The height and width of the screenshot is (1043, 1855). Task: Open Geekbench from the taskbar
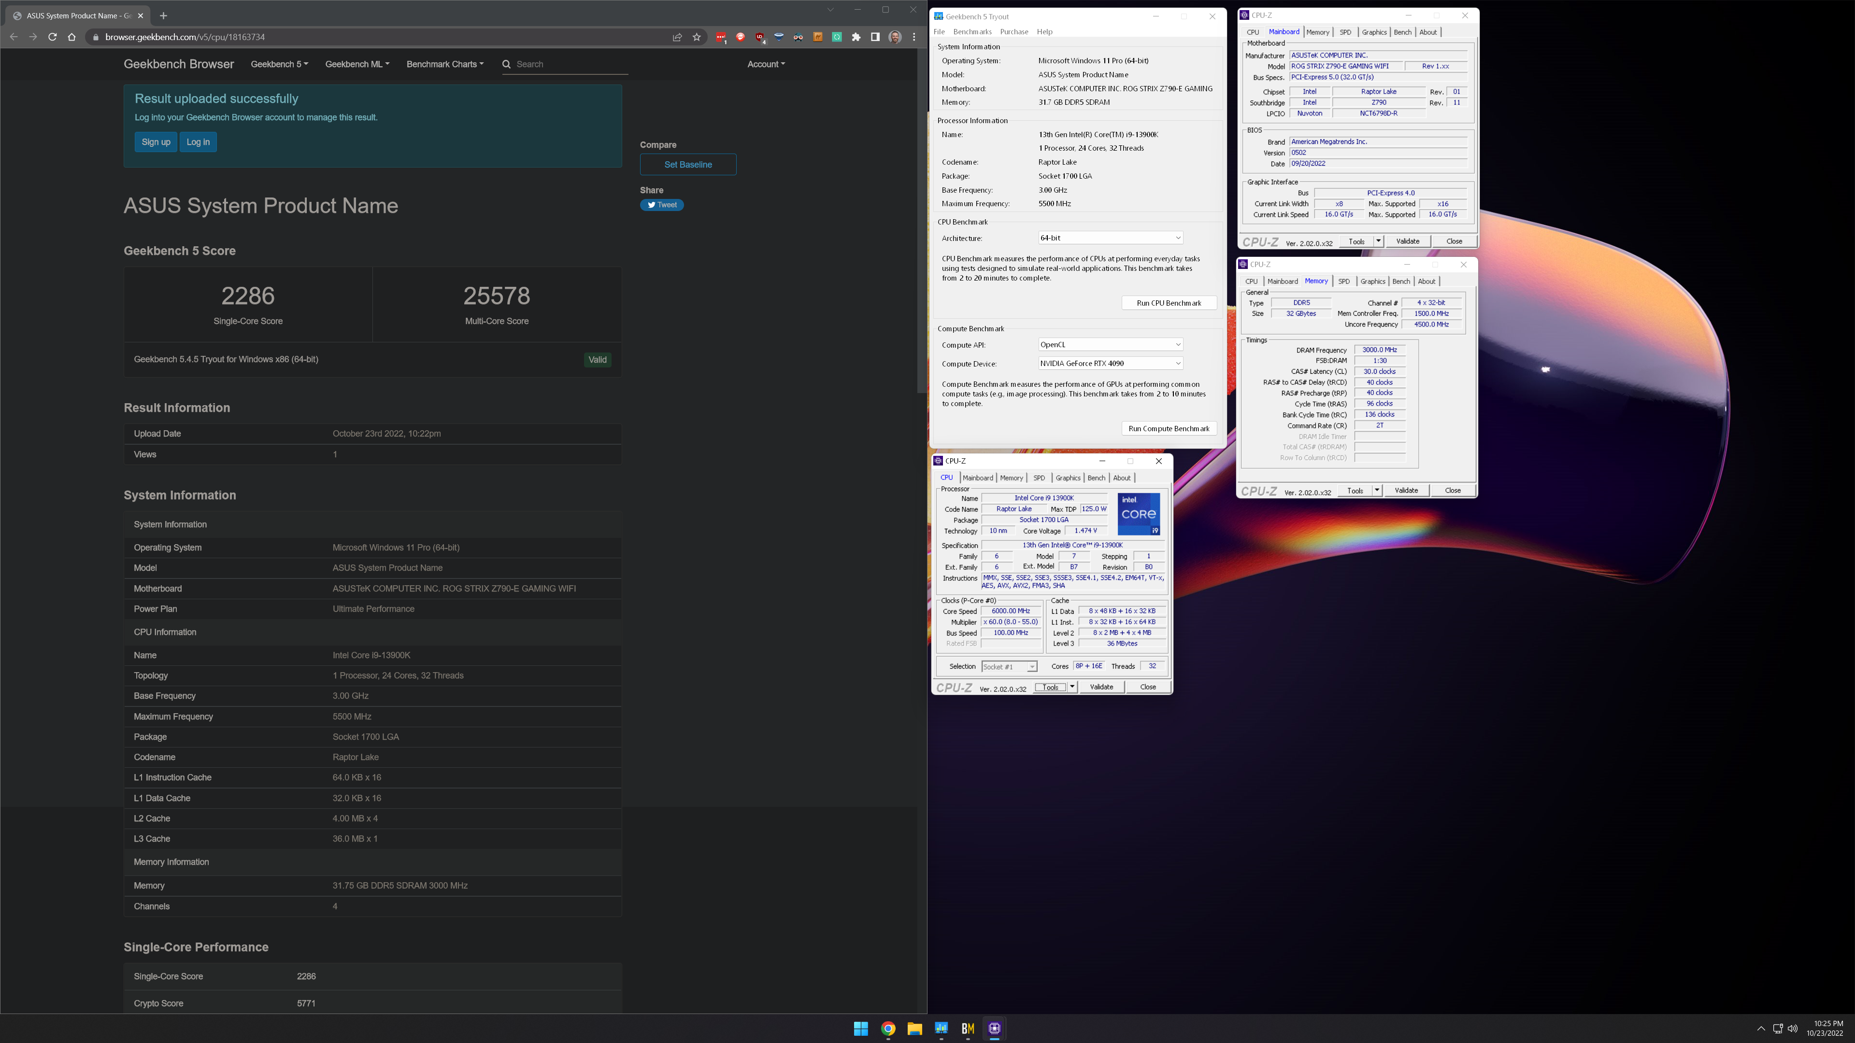(941, 1029)
